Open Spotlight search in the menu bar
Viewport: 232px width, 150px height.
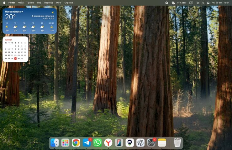(203, 2)
